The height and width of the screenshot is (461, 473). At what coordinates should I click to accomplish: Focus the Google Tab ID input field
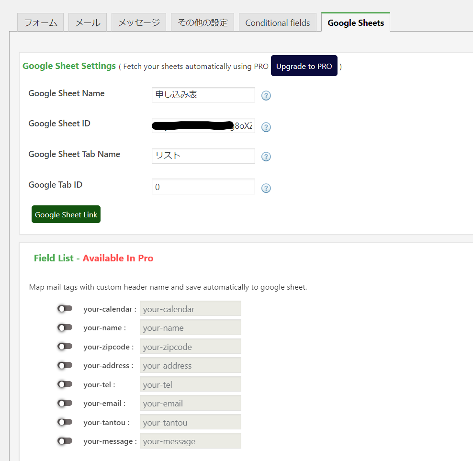(x=203, y=187)
